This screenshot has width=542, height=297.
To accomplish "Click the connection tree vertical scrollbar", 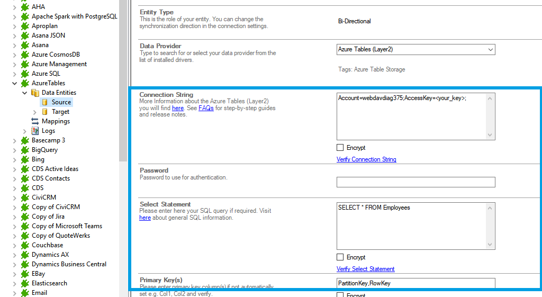I will pyautogui.click(x=123, y=79).
